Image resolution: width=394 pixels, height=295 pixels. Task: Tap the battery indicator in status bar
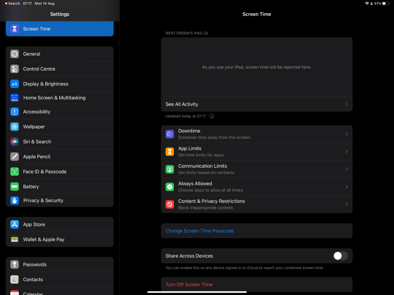[x=386, y=3]
